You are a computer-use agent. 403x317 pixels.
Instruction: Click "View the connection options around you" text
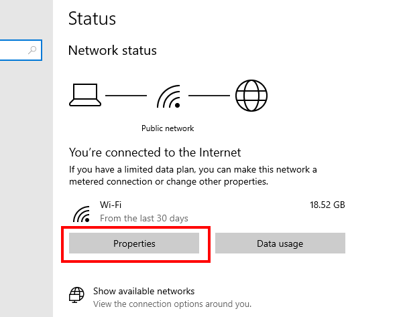(172, 304)
